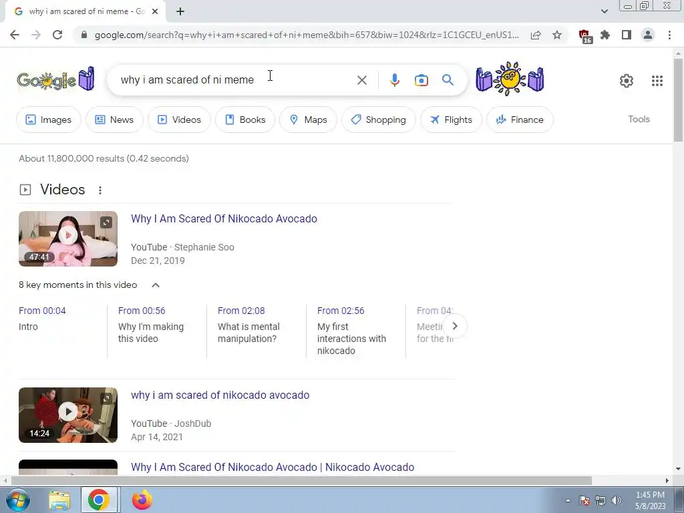Open 'Why I Am Scared Of Nikocado Avocado | Nikocado Avocado'
Viewport: 684px width, 513px height.
[273, 467]
